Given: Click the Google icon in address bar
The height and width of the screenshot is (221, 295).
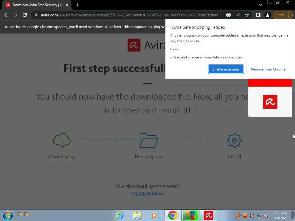Looking at the screenshot, I should 228,15.
